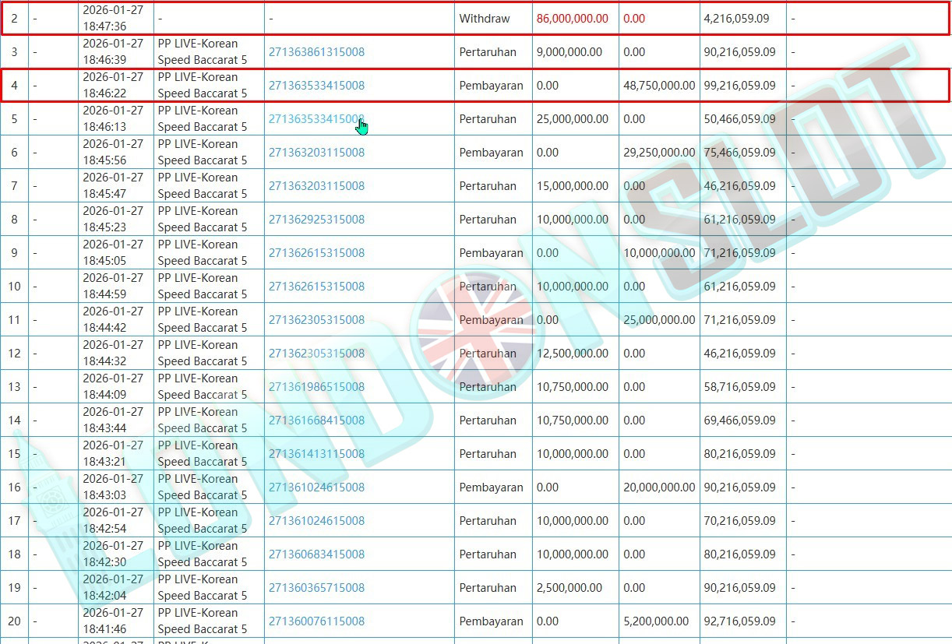The height and width of the screenshot is (644, 952).
Task: Click transaction link 271360683415008
Action: (x=316, y=554)
